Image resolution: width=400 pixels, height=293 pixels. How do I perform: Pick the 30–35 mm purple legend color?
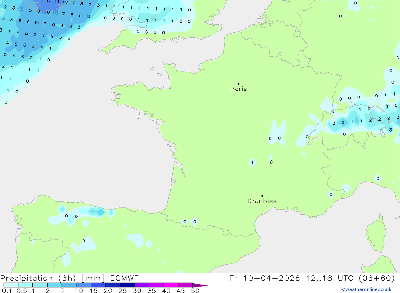point(142,285)
